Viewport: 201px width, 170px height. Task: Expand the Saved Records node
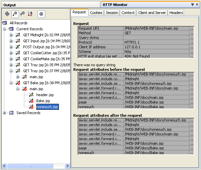pyautogui.click(x=4, y=113)
